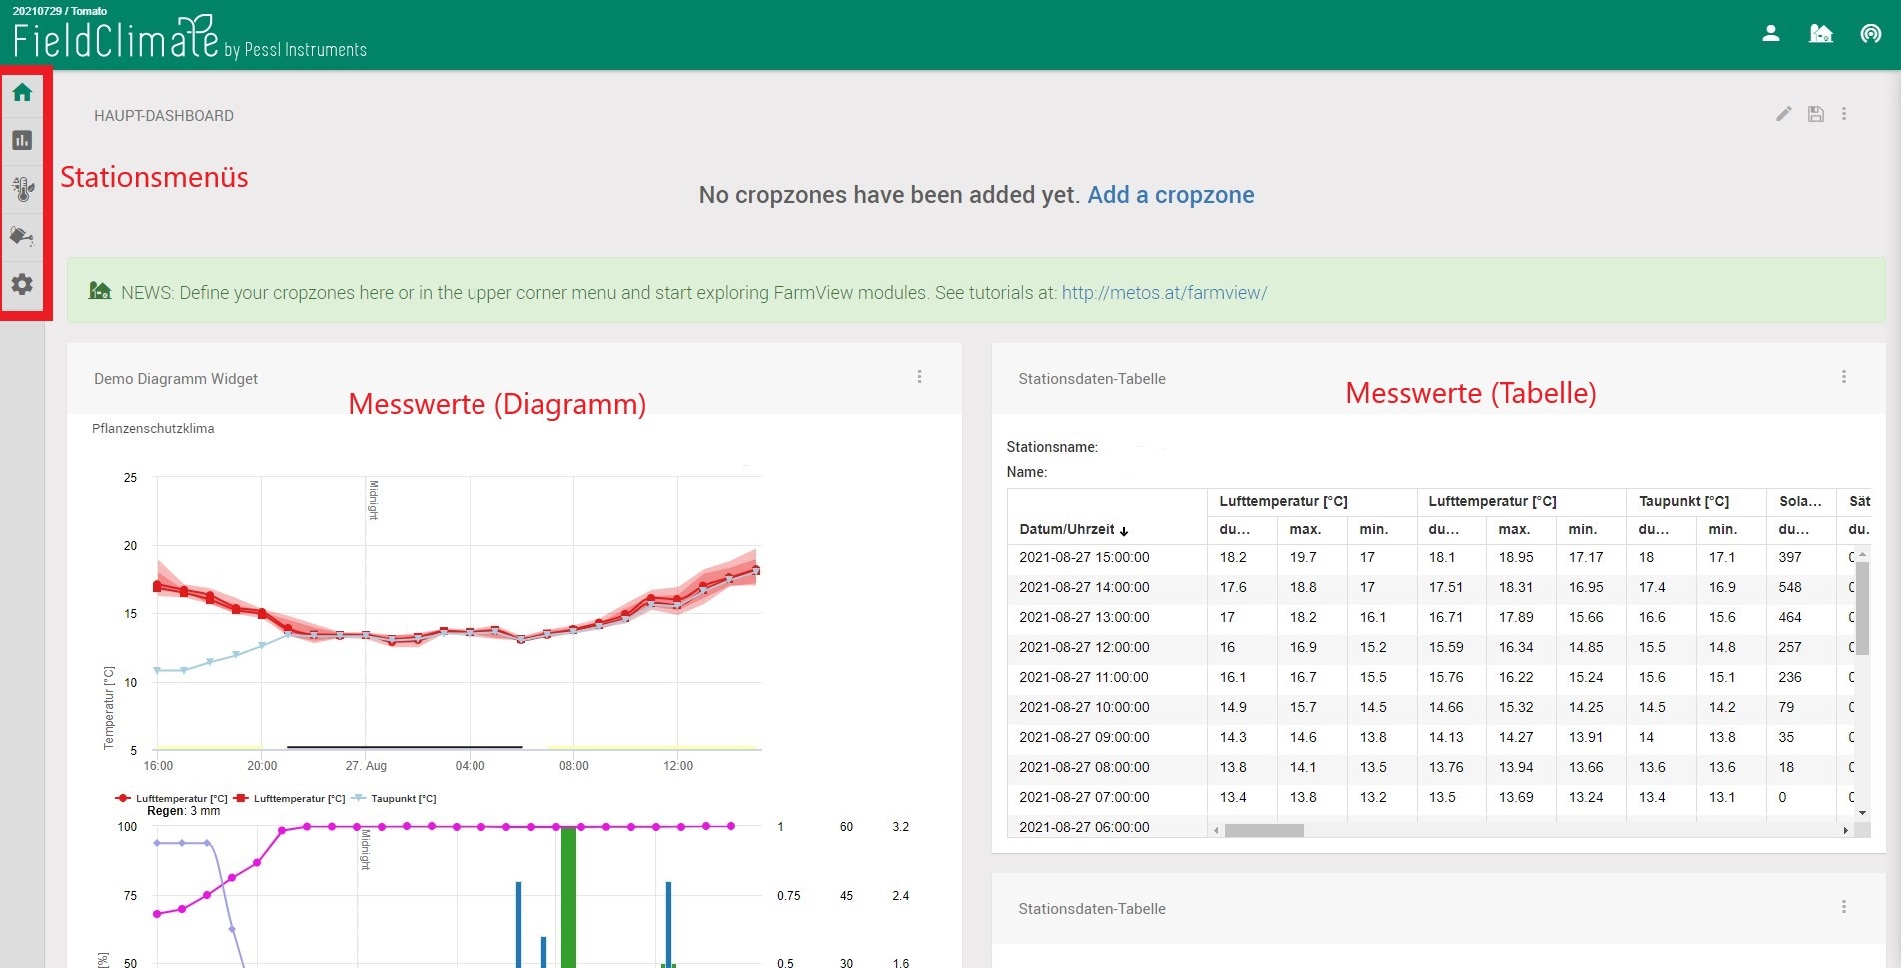Image resolution: width=1901 pixels, height=968 pixels.
Task: Open the settings gear in the sidebar
Action: [x=22, y=285]
